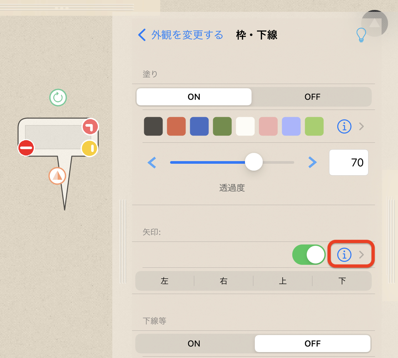Viewport: 398px width, 358px height.
Task: Open color info icon beside swatches
Action: pos(344,126)
